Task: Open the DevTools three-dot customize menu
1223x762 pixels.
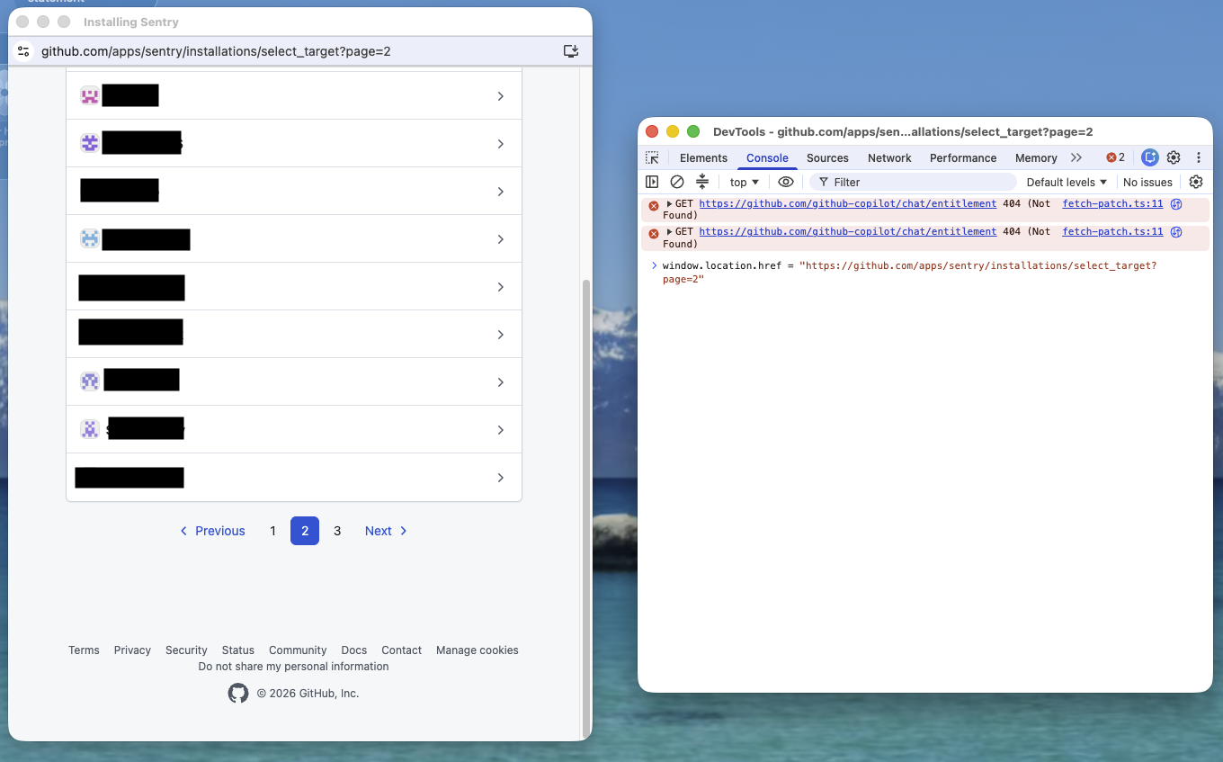Action: click(1198, 157)
